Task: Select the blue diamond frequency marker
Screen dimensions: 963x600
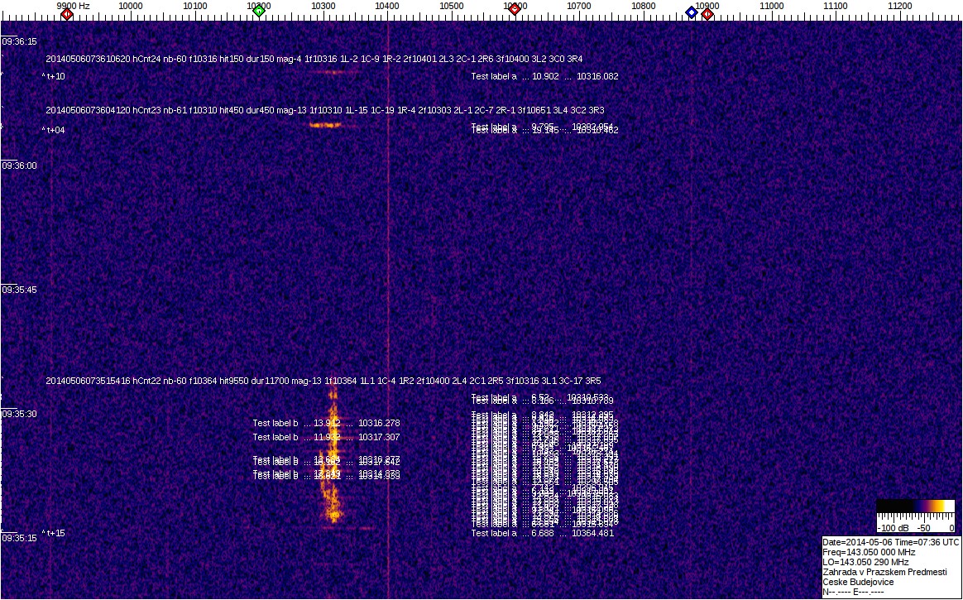Action: [x=692, y=12]
